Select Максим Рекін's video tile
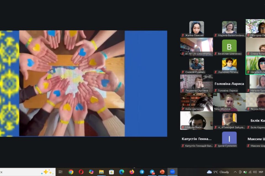The image size is (265, 176). click(x=197, y=121)
